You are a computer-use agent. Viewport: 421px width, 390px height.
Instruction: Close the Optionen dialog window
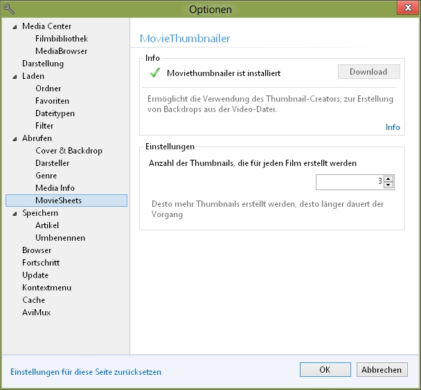point(408,8)
